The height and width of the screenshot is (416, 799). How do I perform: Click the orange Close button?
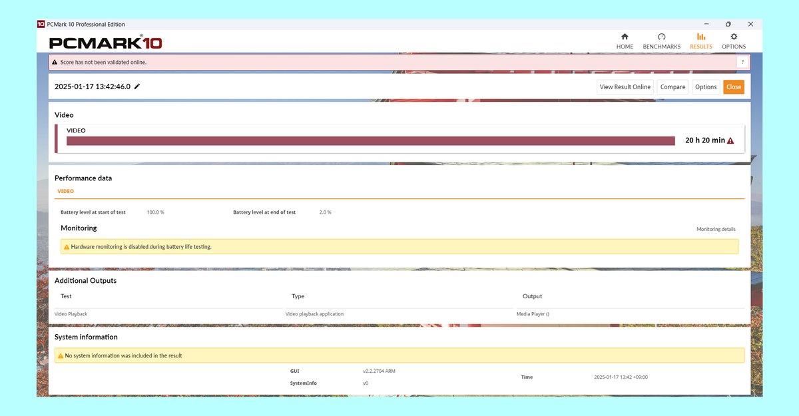point(734,87)
